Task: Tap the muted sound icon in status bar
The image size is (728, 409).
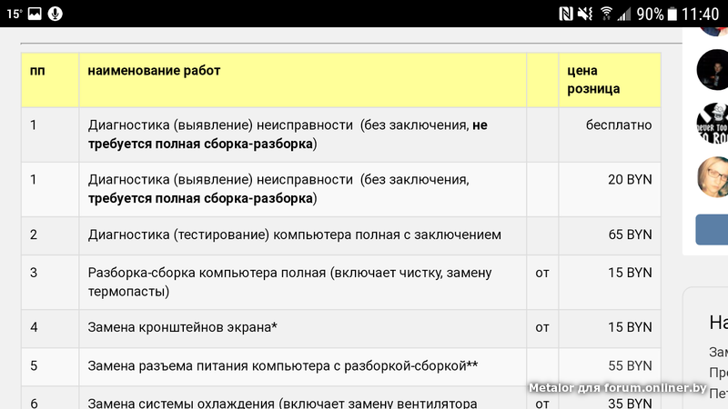Action: [x=585, y=14]
